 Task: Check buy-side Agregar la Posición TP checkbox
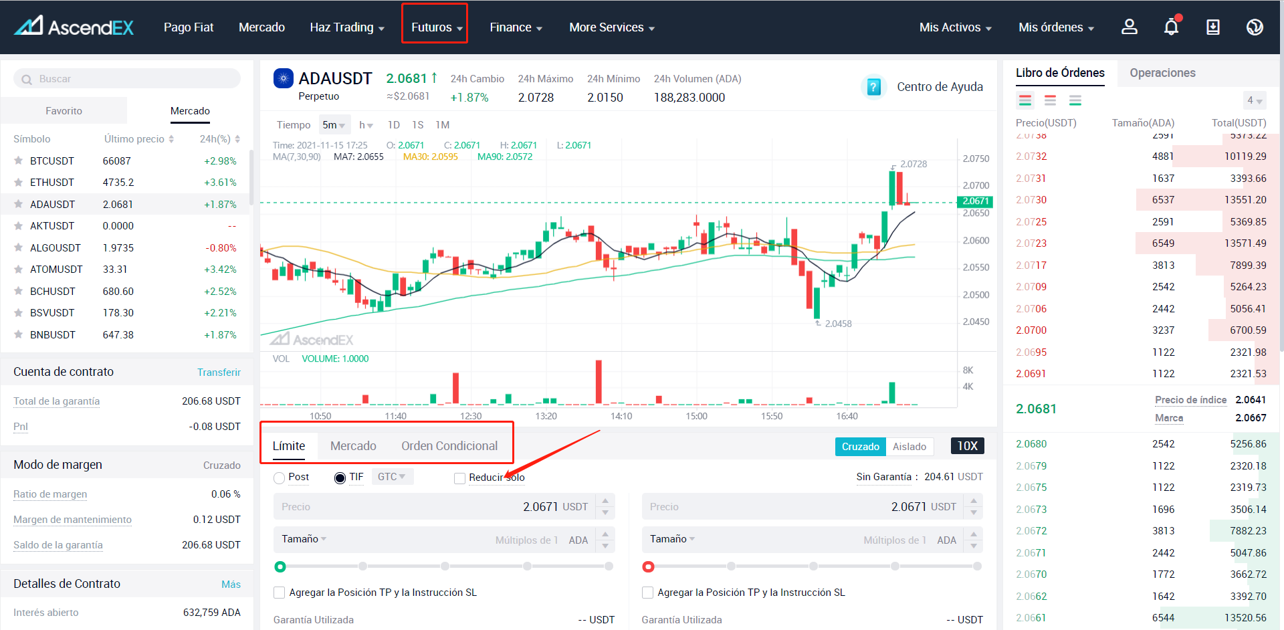pos(280,593)
